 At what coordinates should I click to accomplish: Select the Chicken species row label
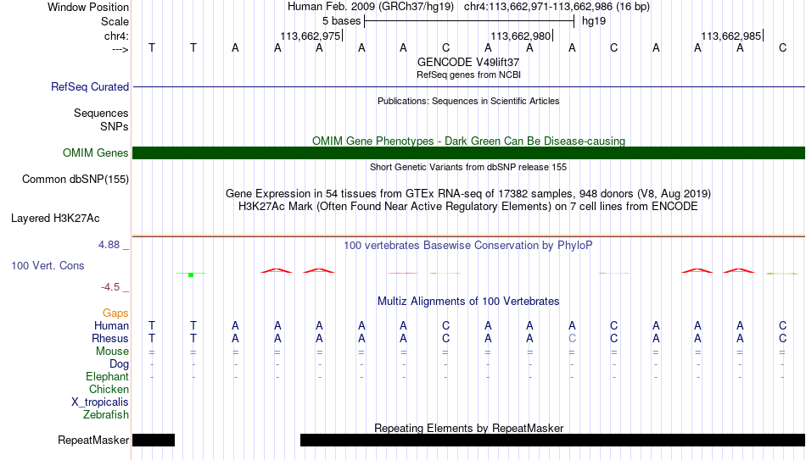coord(109,389)
